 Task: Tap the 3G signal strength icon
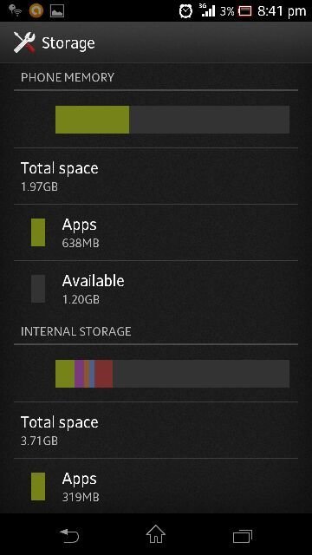tap(207, 10)
